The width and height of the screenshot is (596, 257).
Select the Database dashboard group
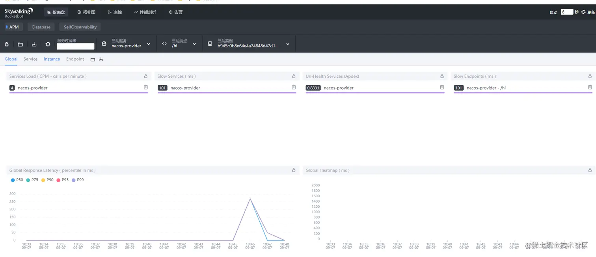[41, 27]
